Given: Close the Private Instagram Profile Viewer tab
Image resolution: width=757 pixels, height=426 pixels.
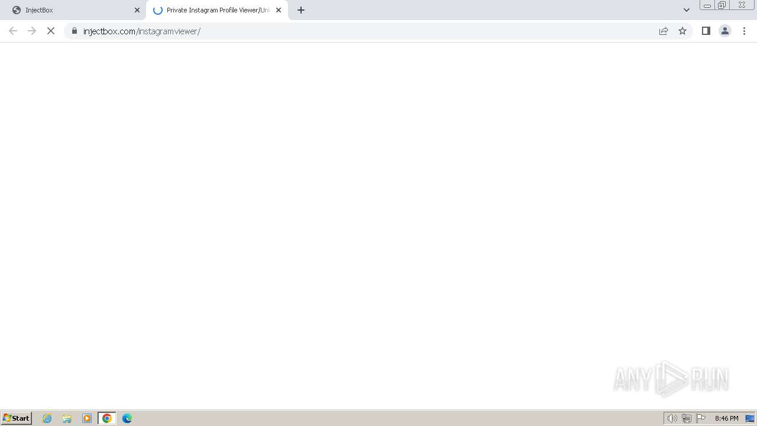Looking at the screenshot, I should coord(279,10).
